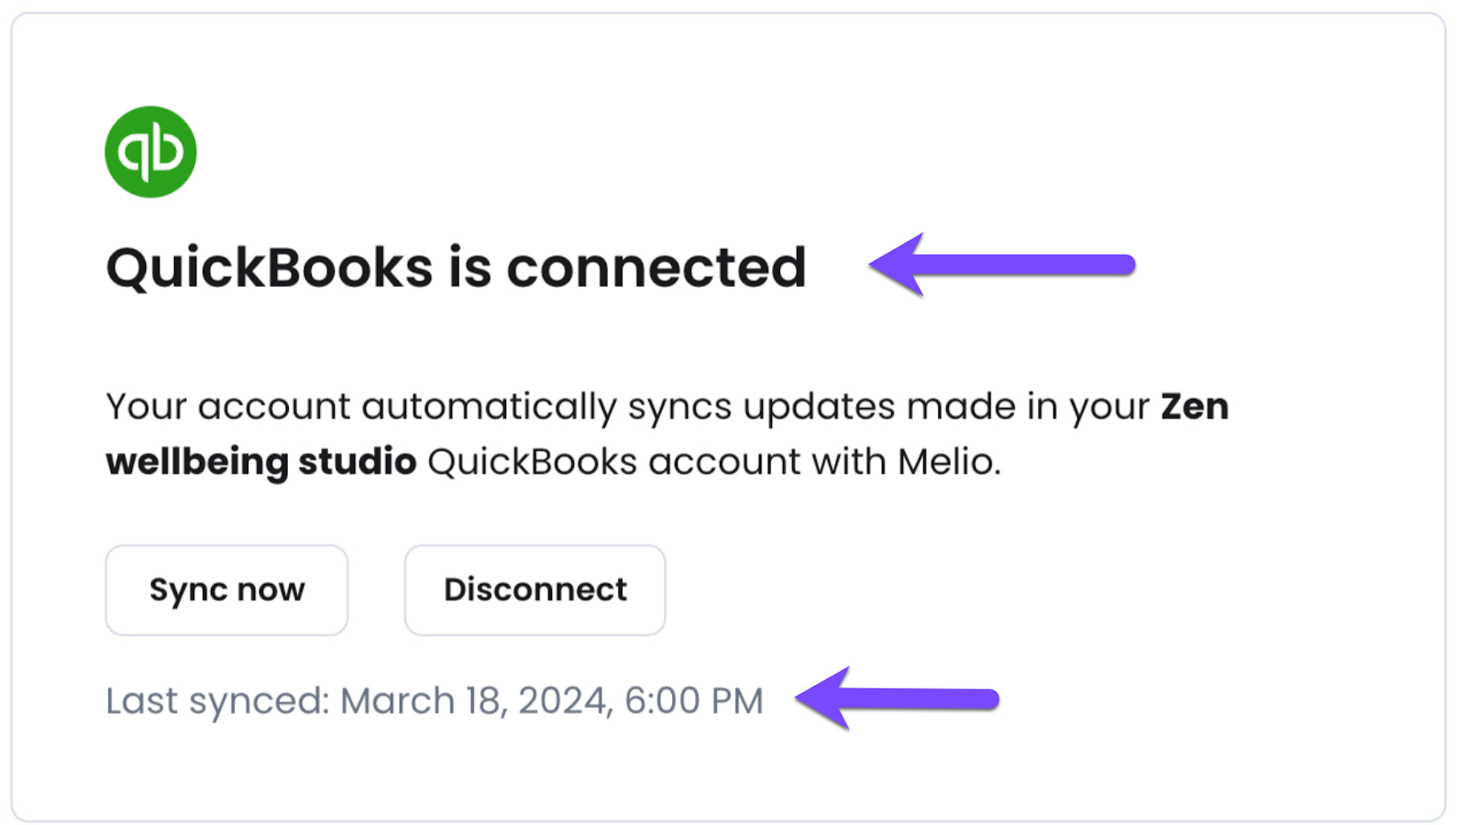Viewport: 1467px width, 825px height.
Task: Click the word "QuickBooks" in the heading
Action: click(x=270, y=269)
